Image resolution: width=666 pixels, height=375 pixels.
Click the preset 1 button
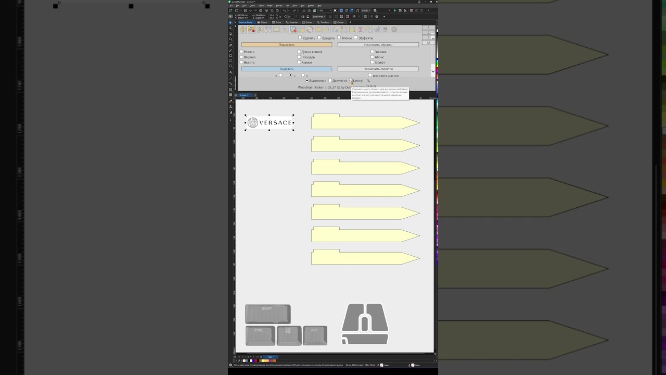428,28
